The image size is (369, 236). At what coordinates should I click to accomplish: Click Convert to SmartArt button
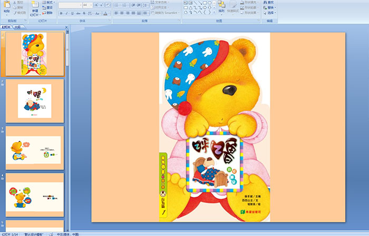click(165, 13)
